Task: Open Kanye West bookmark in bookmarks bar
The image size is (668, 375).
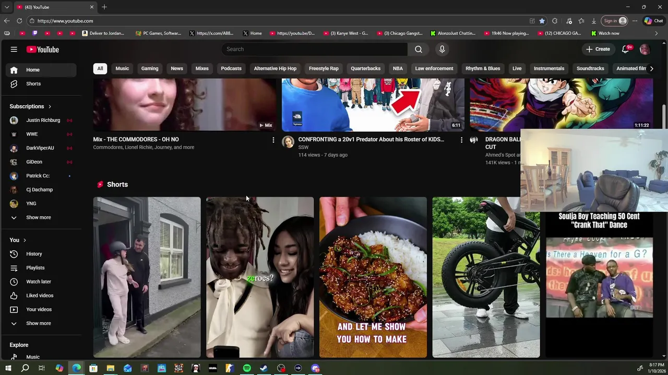Action: pos(345,33)
